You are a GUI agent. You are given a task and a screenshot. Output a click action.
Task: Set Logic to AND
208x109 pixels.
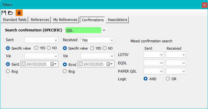point(146,79)
